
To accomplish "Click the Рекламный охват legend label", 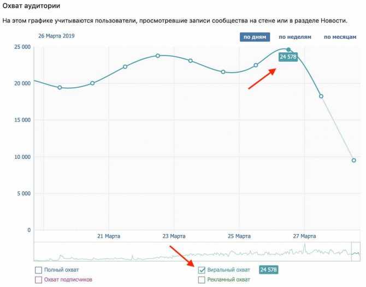I will [x=228, y=279].
